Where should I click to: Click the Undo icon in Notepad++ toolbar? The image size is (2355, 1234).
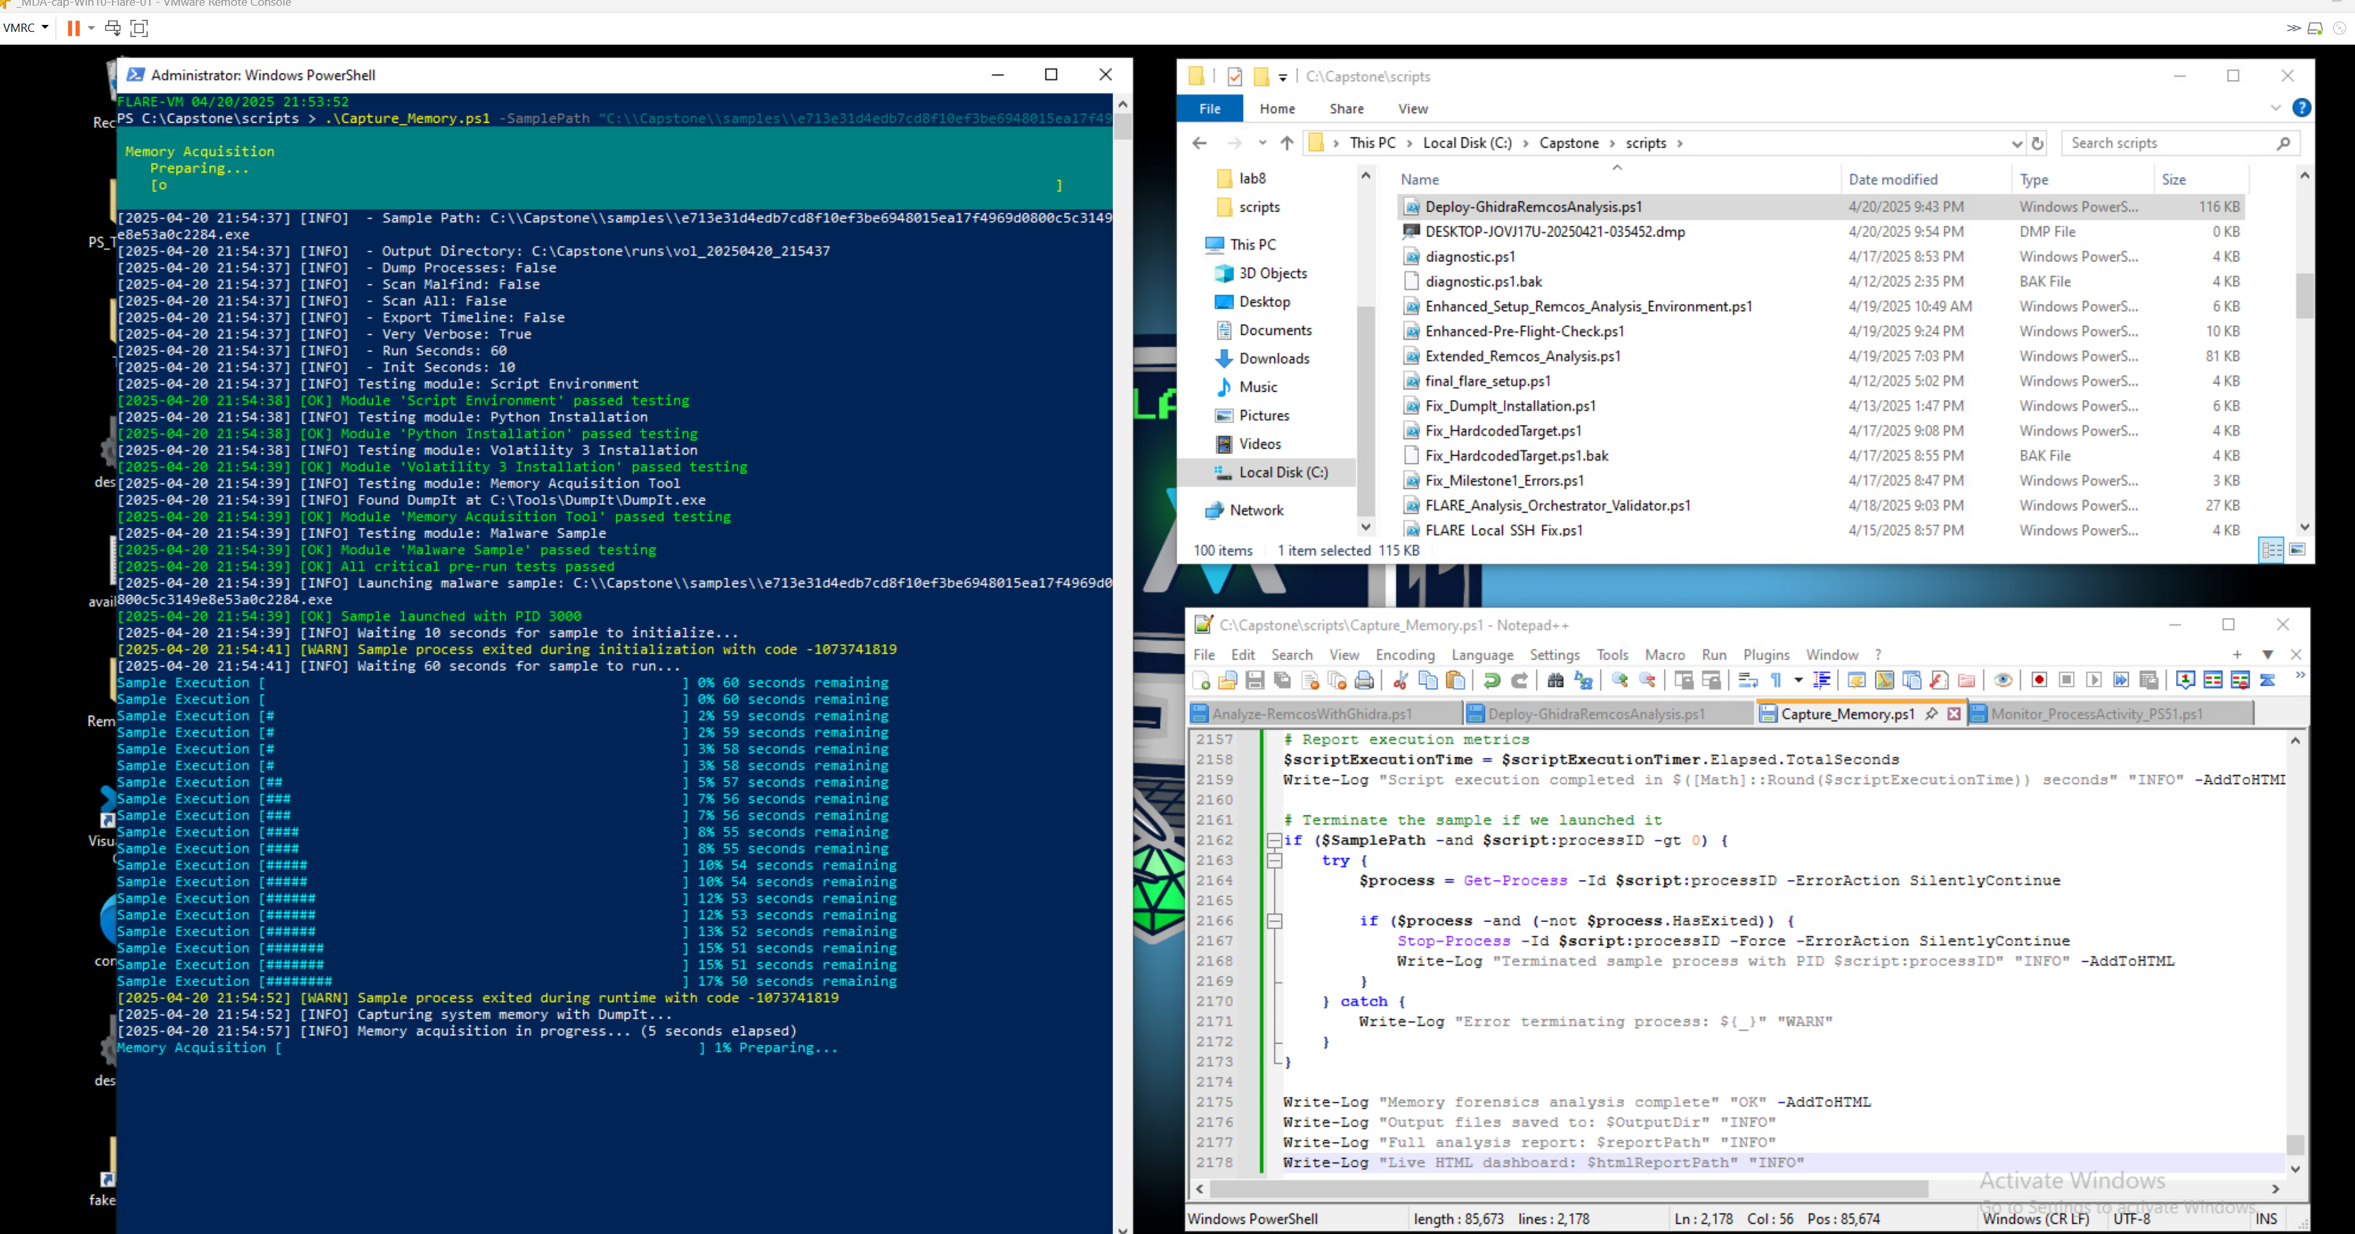click(1492, 681)
